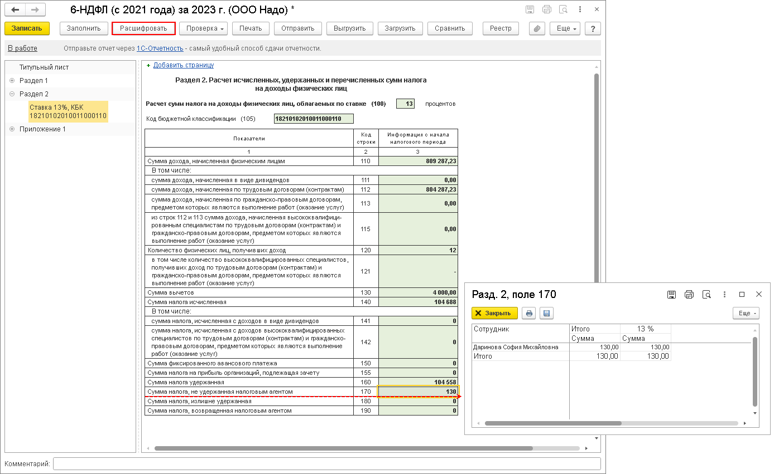774x474 pixels.
Task: Open Еще dropdown in Разд. 2 window
Action: click(746, 313)
